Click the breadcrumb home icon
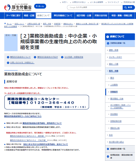 tap(5, 23)
